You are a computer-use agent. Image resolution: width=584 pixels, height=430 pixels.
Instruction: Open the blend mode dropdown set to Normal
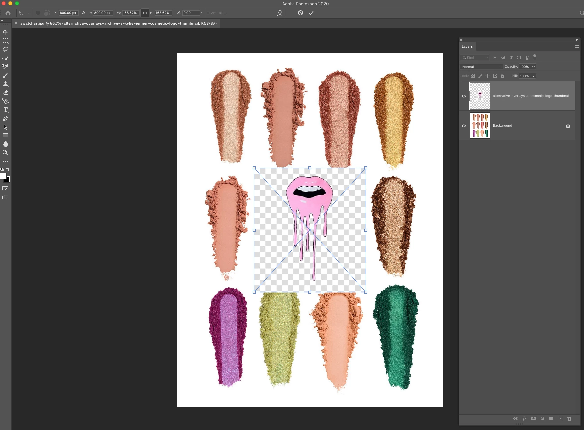(481, 67)
